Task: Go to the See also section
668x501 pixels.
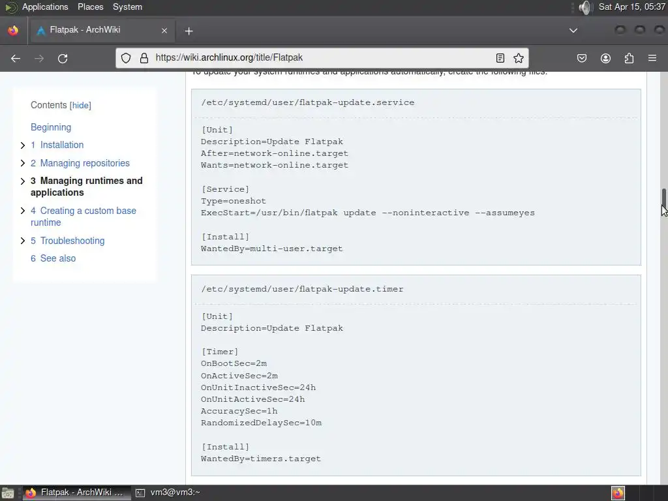Action: (53, 258)
